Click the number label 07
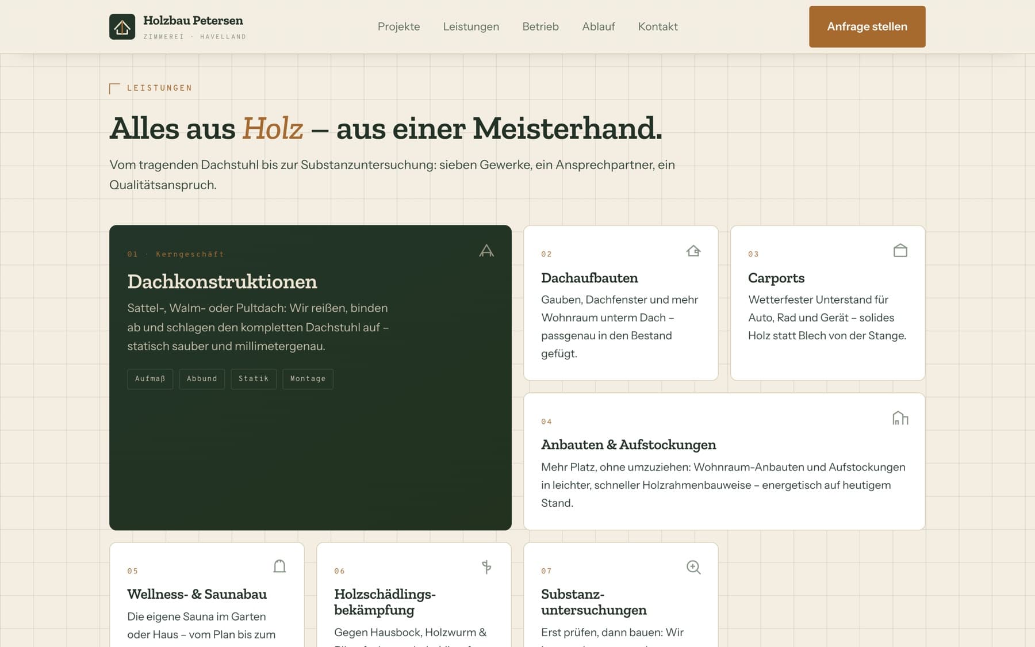 [x=546, y=571]
